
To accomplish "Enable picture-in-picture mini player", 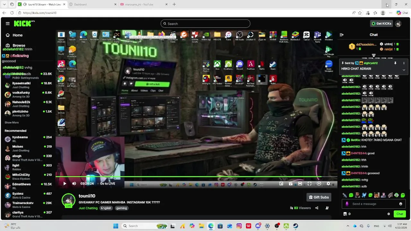I will pos(281,184).
